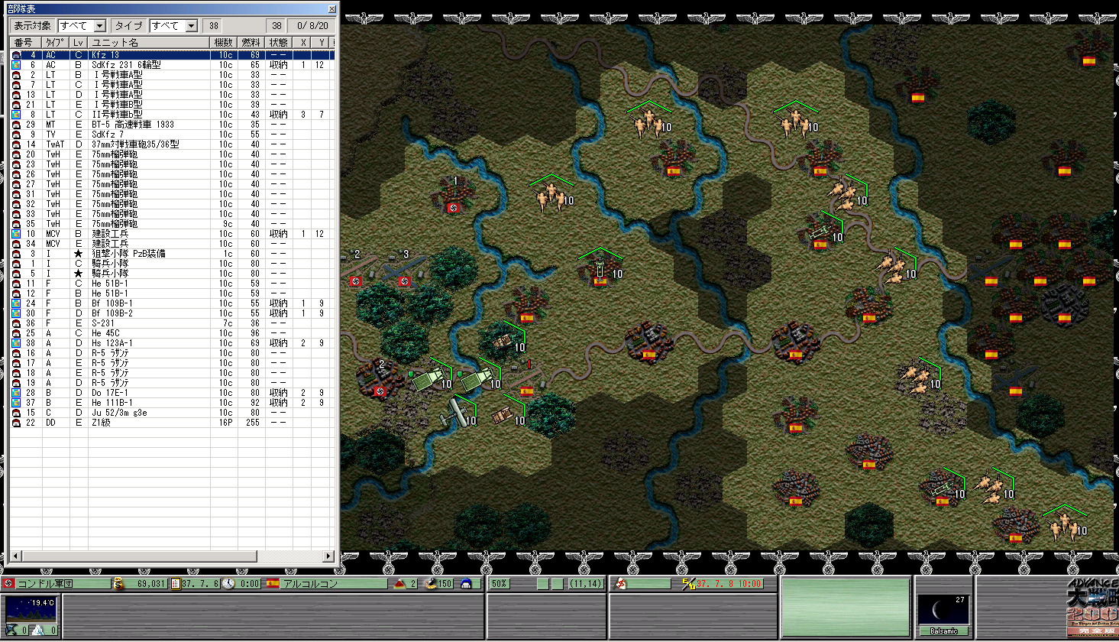The width and height of the screenshot is (1119, 642).
Task: Sort unit list by 機数 column header
Action: (x=224, y=43)
